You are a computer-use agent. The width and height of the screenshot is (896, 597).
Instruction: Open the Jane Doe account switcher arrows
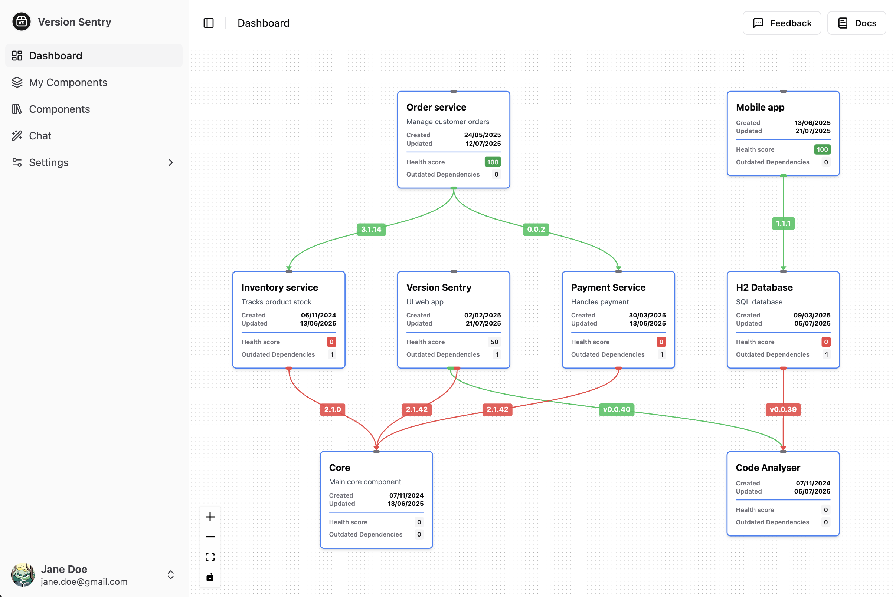click(171, 574)
